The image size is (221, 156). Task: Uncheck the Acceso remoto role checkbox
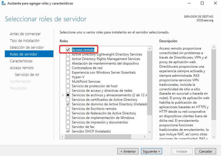coord(68,50)
